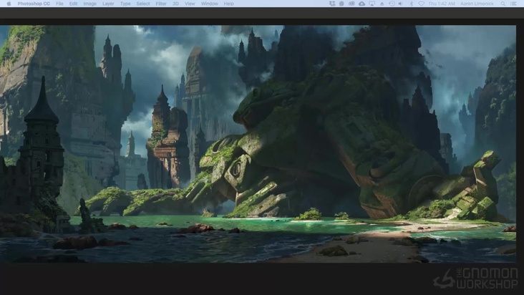Image resolution: width=524 pixels, height=295 pixels.
Task: Click the Dropbox icon in menu bar
Action: pyautogui.click(x=332, y=4)
